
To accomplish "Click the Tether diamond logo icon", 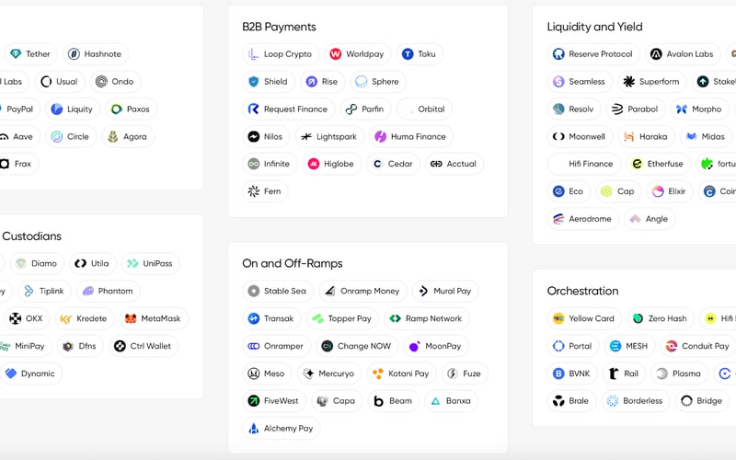I will (x=16, y=54).
